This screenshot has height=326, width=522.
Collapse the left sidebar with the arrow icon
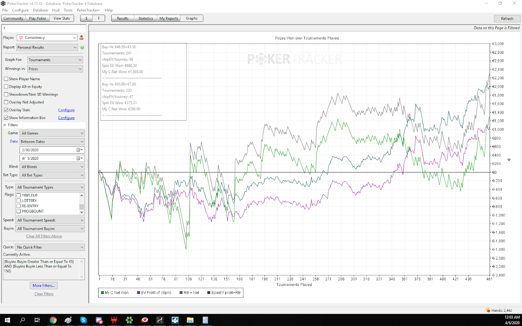4,28
